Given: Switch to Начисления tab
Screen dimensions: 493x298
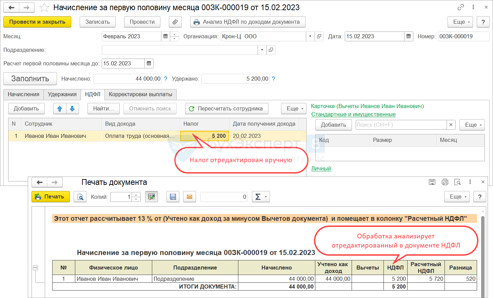Looking at the screenshot, I should (24, 94).
